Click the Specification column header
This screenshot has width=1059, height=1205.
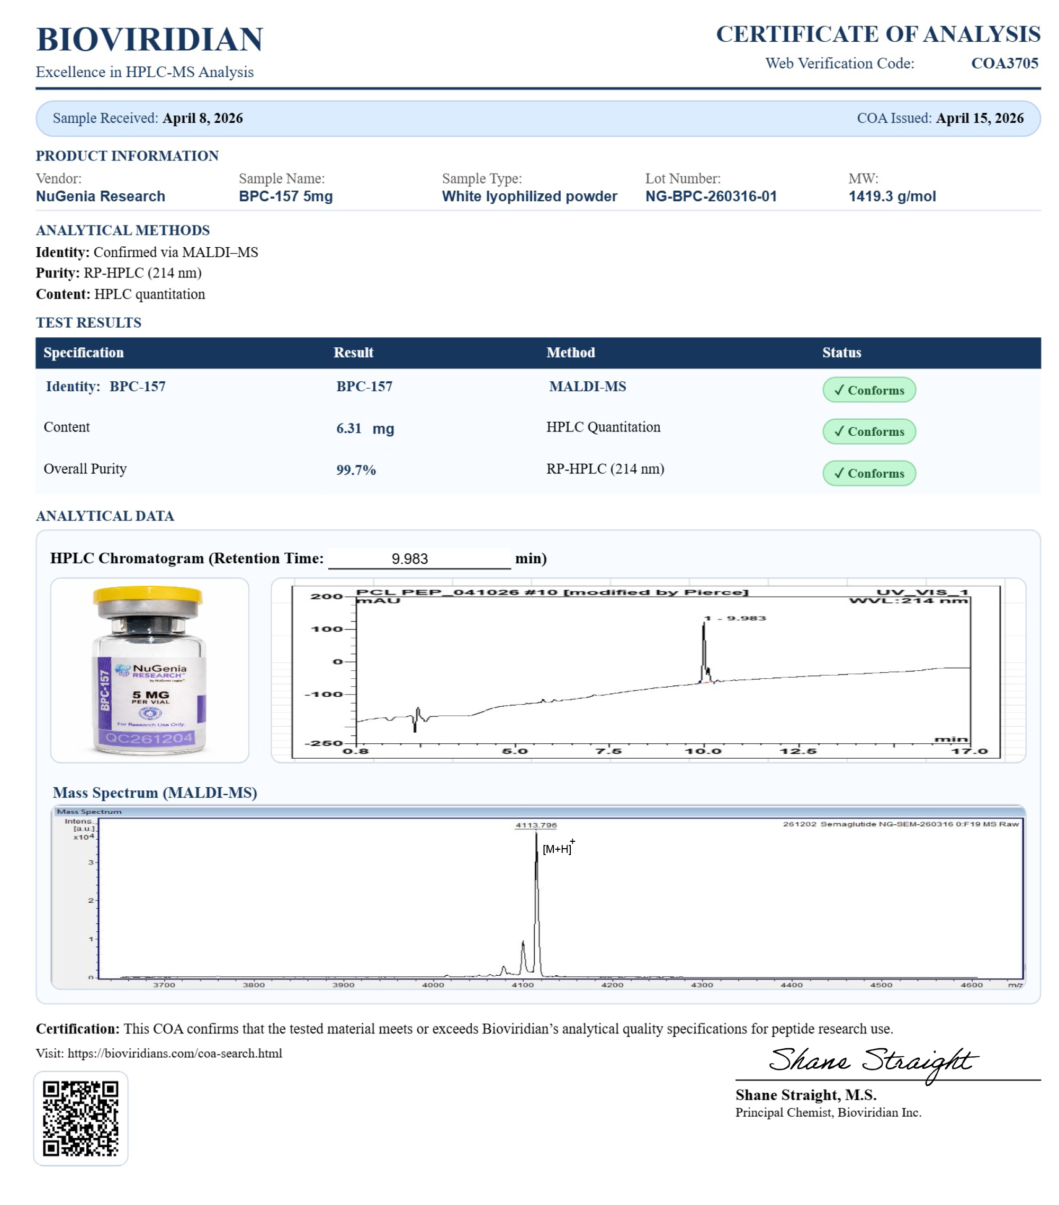[84, 353]
